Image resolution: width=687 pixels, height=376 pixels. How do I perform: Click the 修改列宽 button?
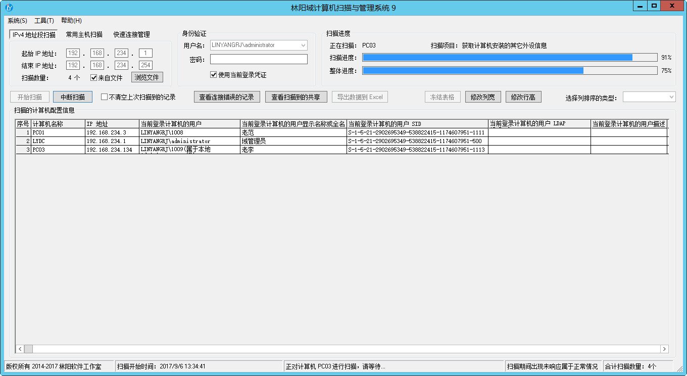pyautogui.click(x=483, y=97)
